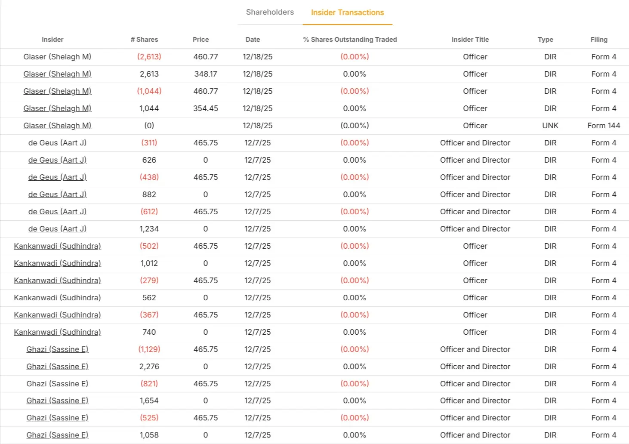Screen dimensions: 629x444
Task: Select the 12/18/25 date in the top row
Action: pos(257,56)
